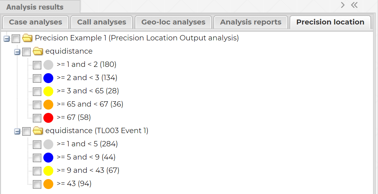Select the >= 3 and < 65 (28) label
Viewport: 378px width, 194px height.
[88, 91]
